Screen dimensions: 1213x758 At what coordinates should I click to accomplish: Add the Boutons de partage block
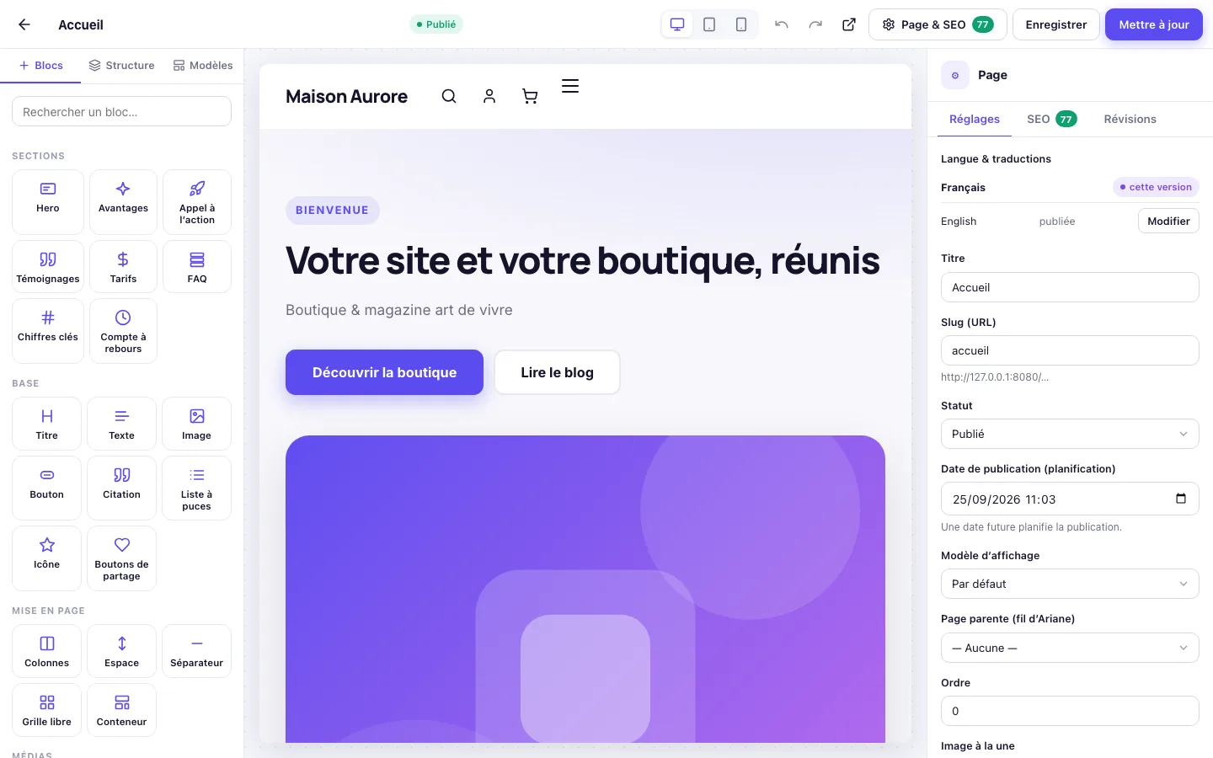pyautogui.click(x=122, y=558)
